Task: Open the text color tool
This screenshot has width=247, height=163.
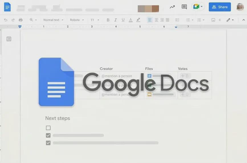Action: point(130,20)
